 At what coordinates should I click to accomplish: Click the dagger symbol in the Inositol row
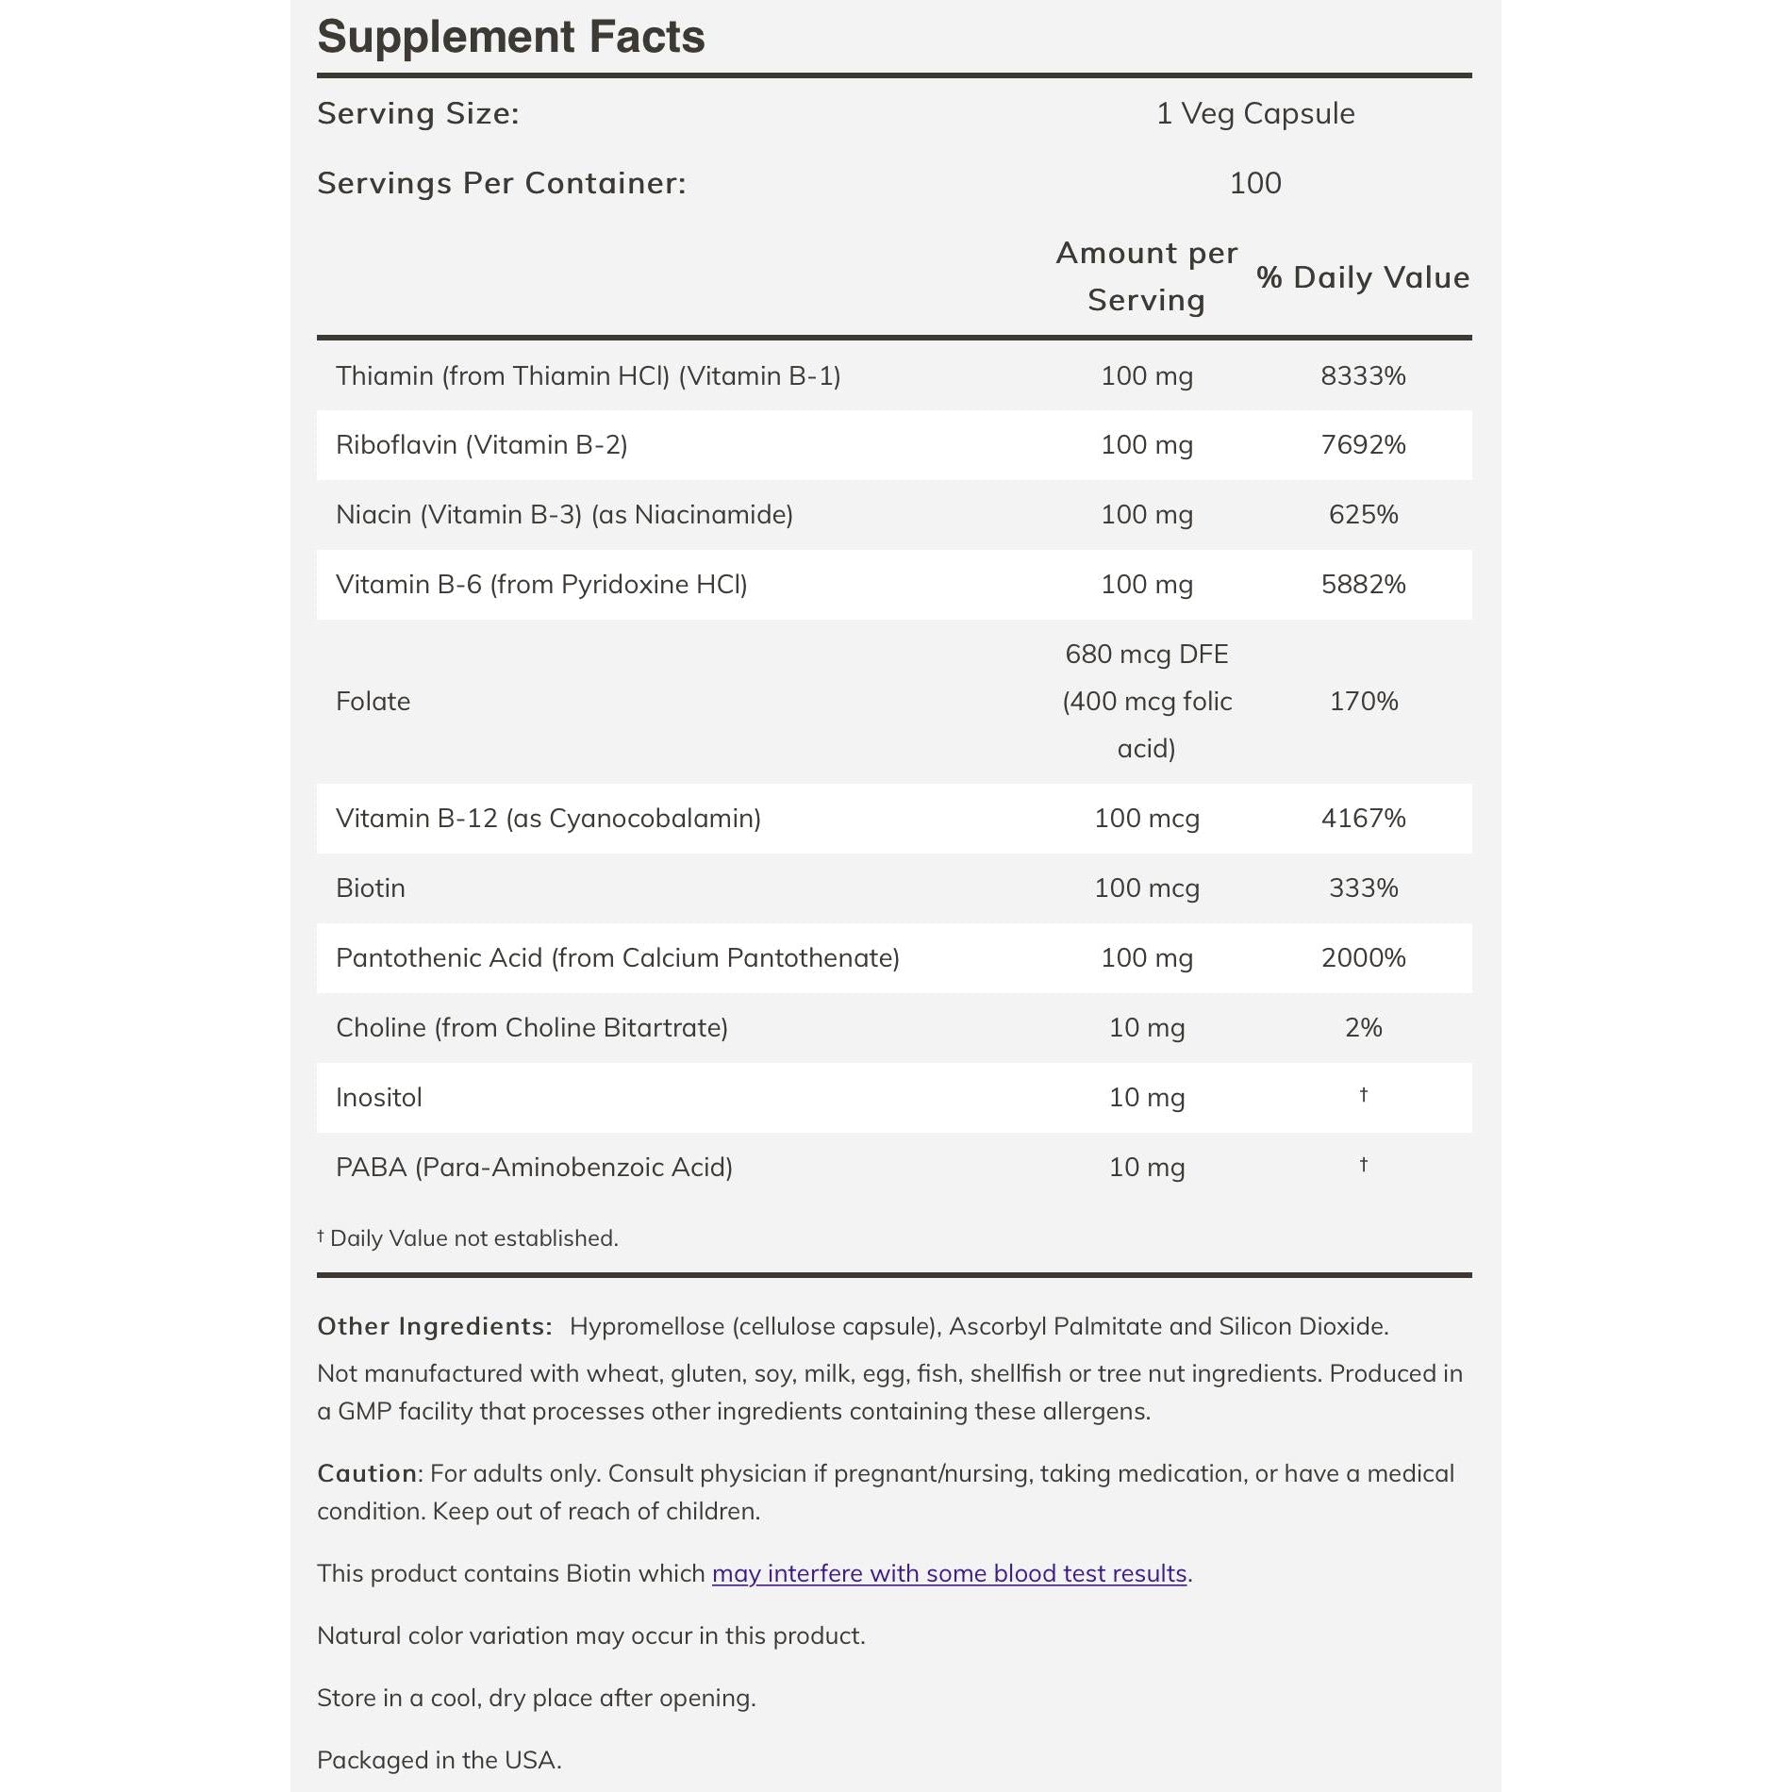[x=1363, y=1095]
